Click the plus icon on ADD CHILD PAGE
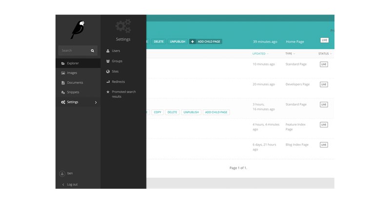Image resolution: width=390 pixels, height=219 pixels. tap(193, 42)
